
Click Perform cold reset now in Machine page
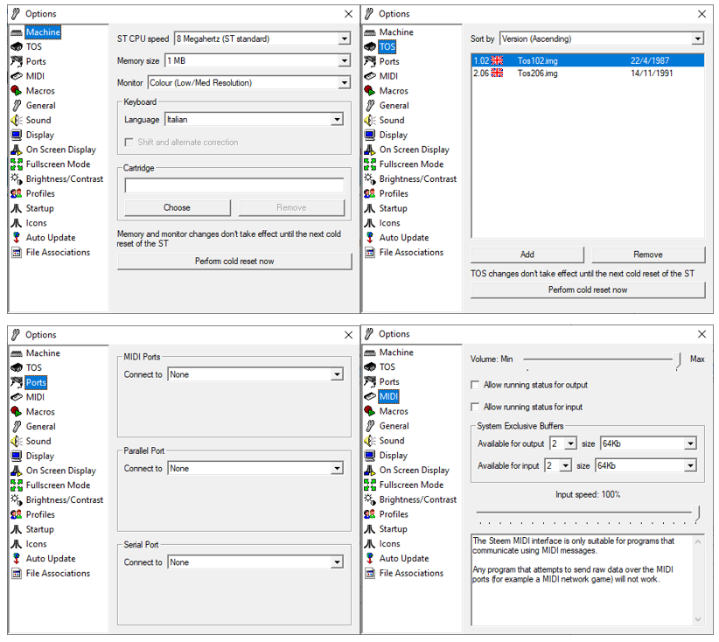pyautogui.click(x=234, y=262)
